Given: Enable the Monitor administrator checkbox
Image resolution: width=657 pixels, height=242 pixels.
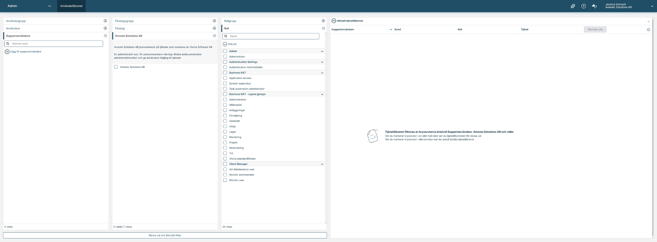Looking at the screenshot, I should tap(225, 175).
